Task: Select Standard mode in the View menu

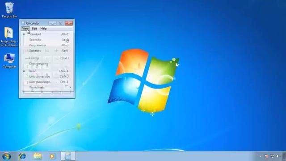Action: coord(48,34)
